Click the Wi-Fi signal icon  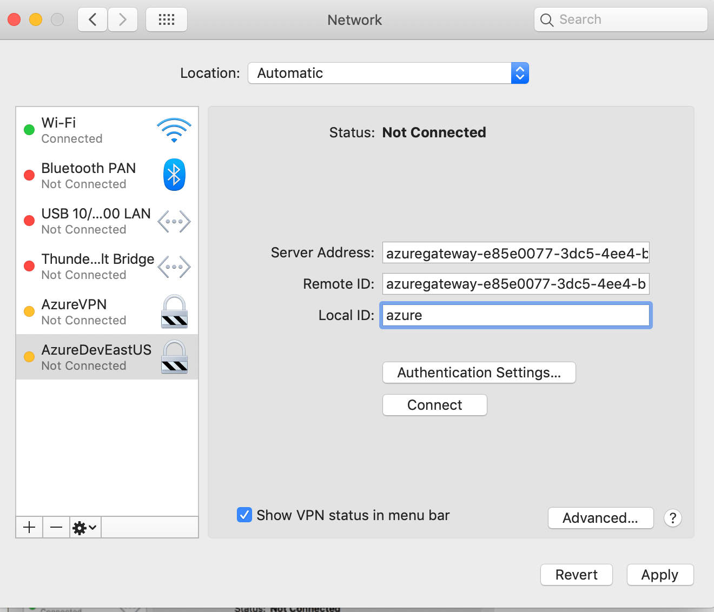tap(174, 130)
